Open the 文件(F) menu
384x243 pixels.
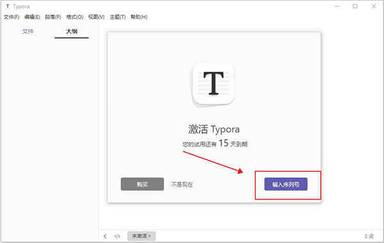12,17
